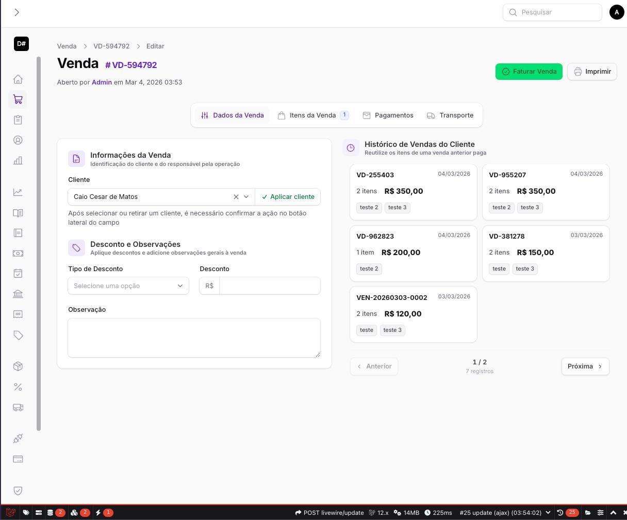Image resolution: width=627 pixels, height=520 pixels.
Task: Click the Imprimir printer button
Action: coord(592,71)
